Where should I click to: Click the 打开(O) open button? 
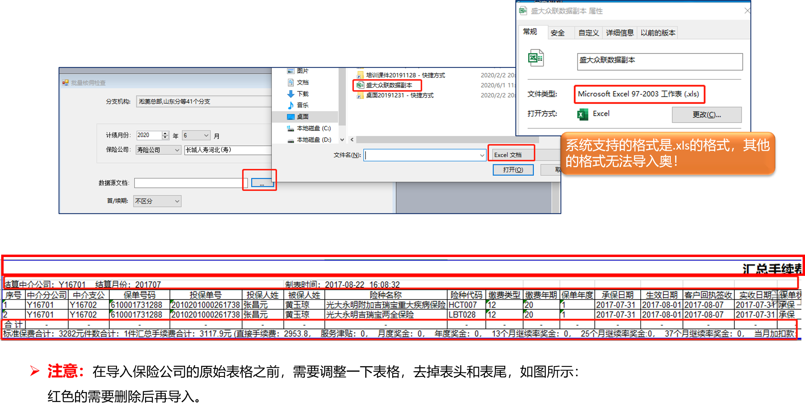[x=513, y=170]
